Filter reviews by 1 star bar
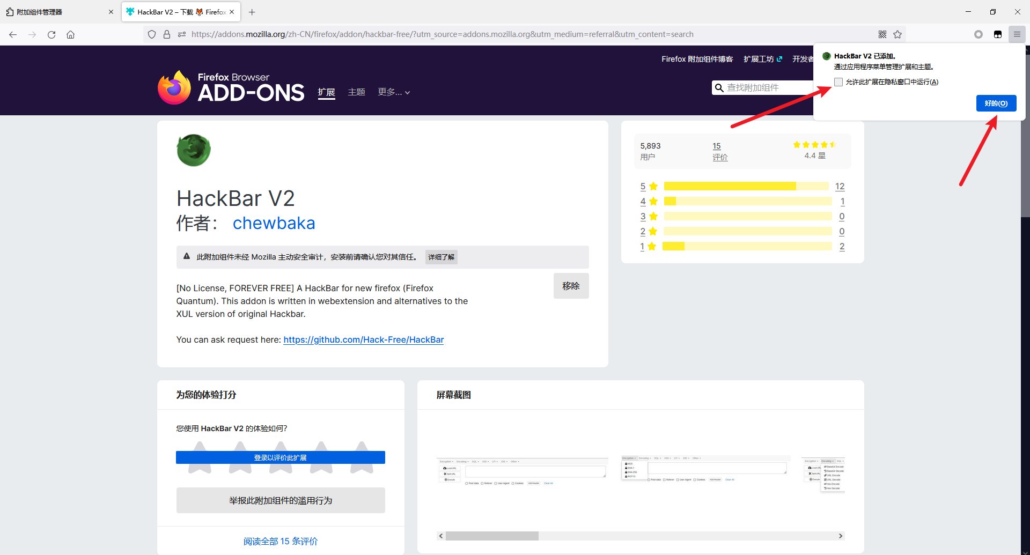Screen dimensions: 1030x555 click(747, 246)
